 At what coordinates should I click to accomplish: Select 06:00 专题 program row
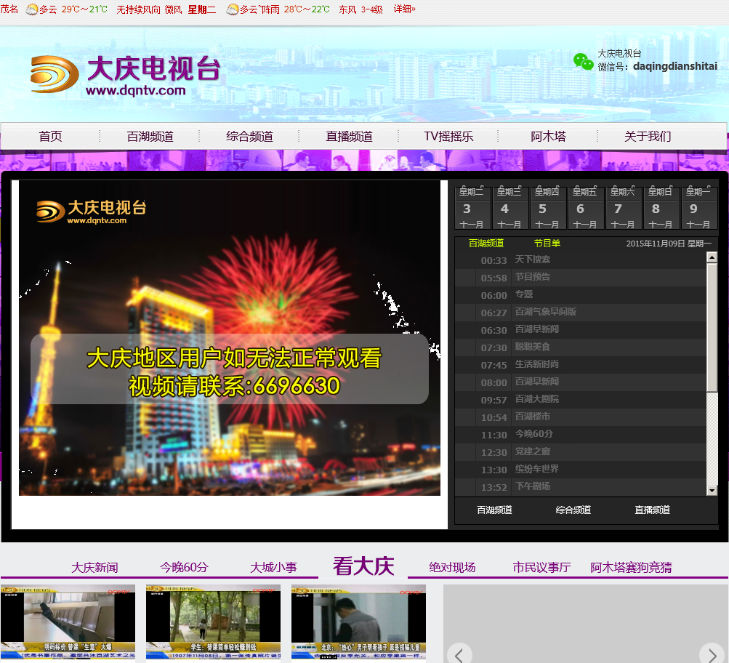click(x=581, y=294)
